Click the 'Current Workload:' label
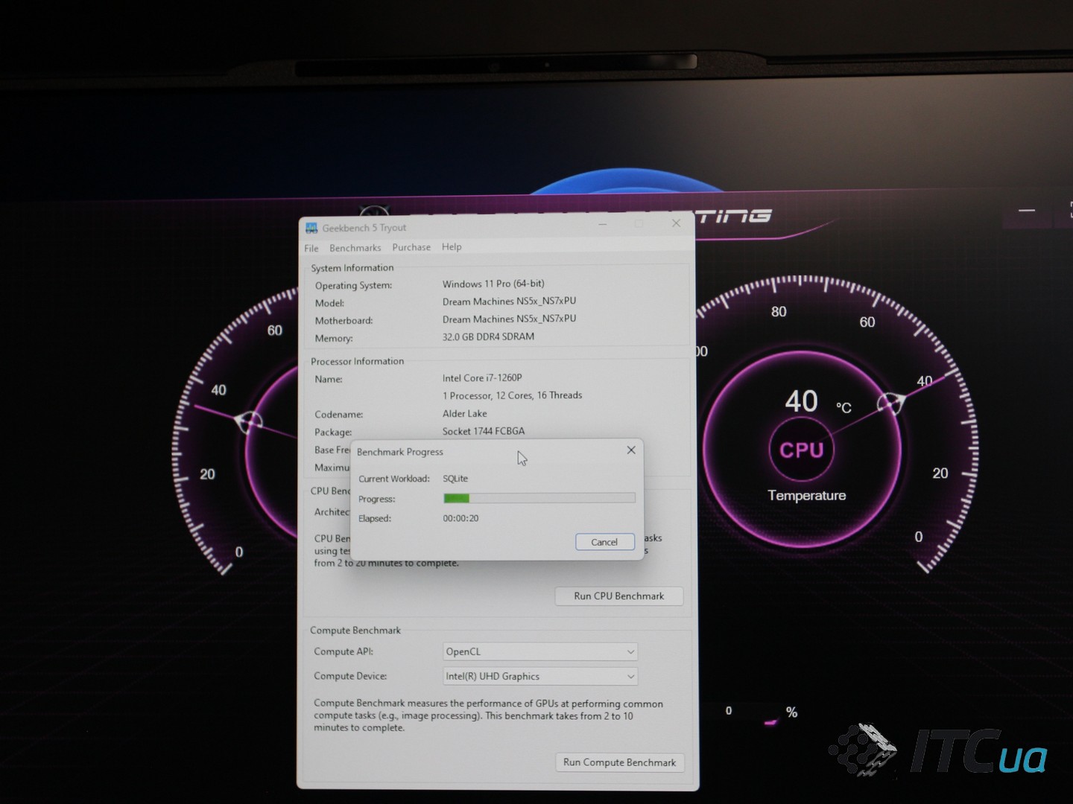Image resolution: width=1073 pixels, height=804 pixels. (x=394, y=479)
